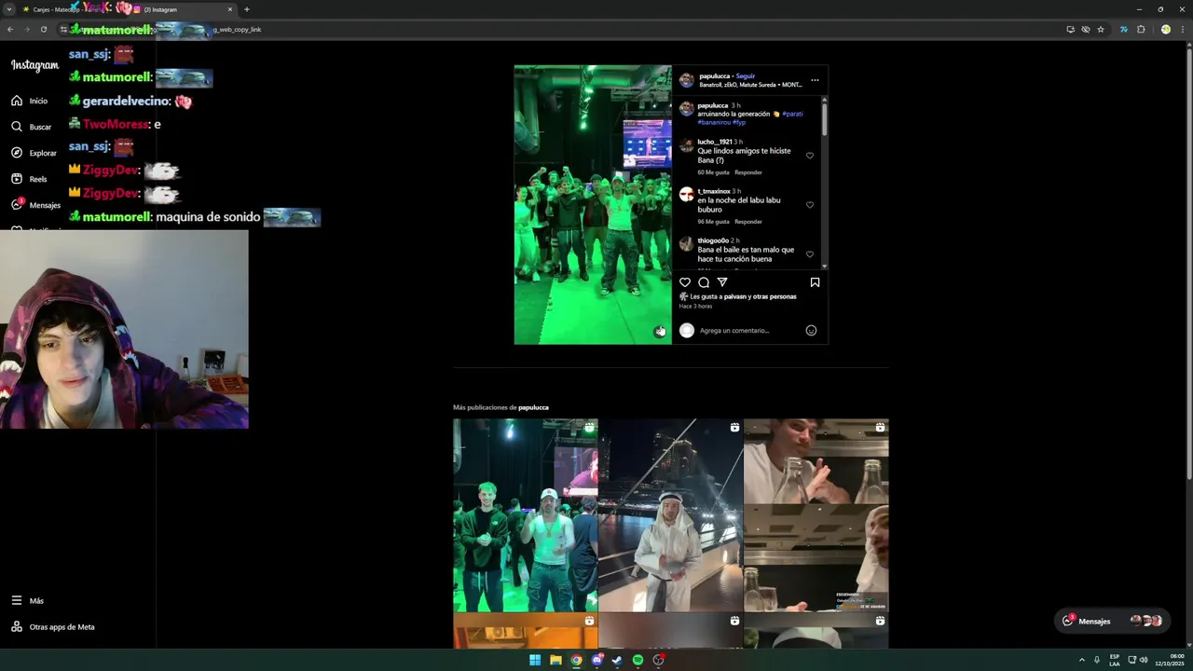Screen dimensions: 1193x671
Task: Open post options three-dot menu
Action: 815,80
